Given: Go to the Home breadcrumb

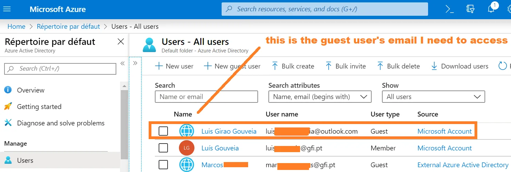Looking at the screenshot, I should click(x=17, y=26).
